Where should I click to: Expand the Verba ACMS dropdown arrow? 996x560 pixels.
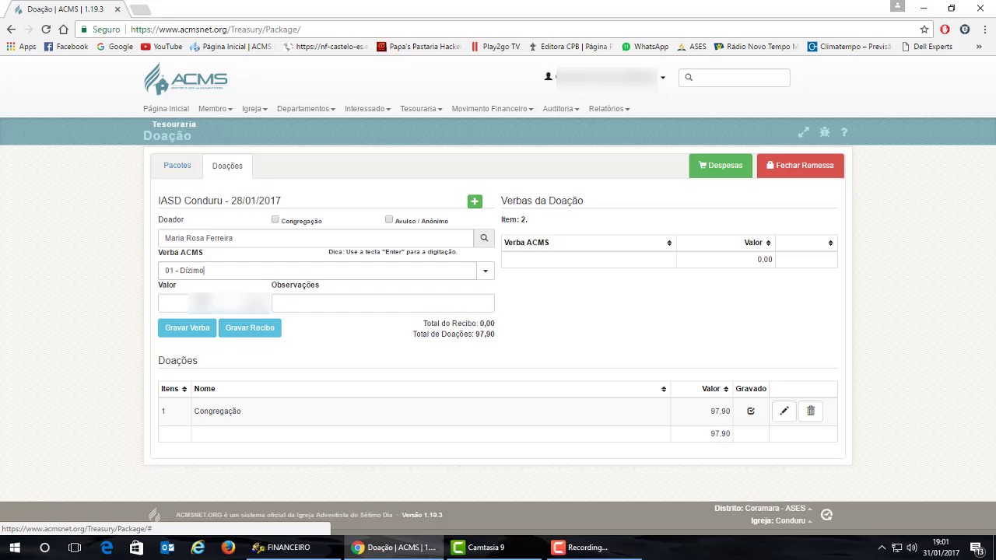[x=486, y=271]
